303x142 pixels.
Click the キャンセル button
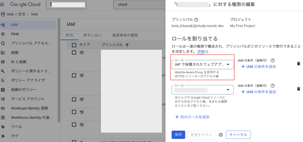[238, 135]
